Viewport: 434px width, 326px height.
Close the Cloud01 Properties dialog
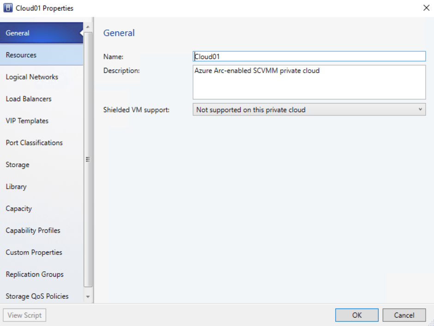[x=425, y=8]
